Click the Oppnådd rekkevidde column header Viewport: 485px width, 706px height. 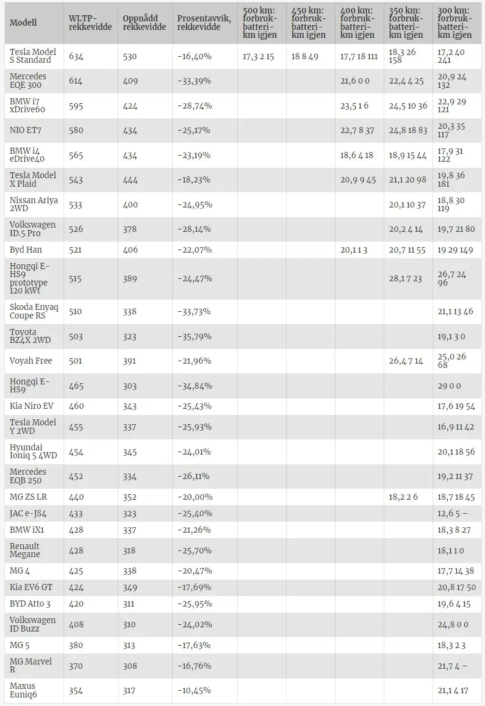pos(144,23)
